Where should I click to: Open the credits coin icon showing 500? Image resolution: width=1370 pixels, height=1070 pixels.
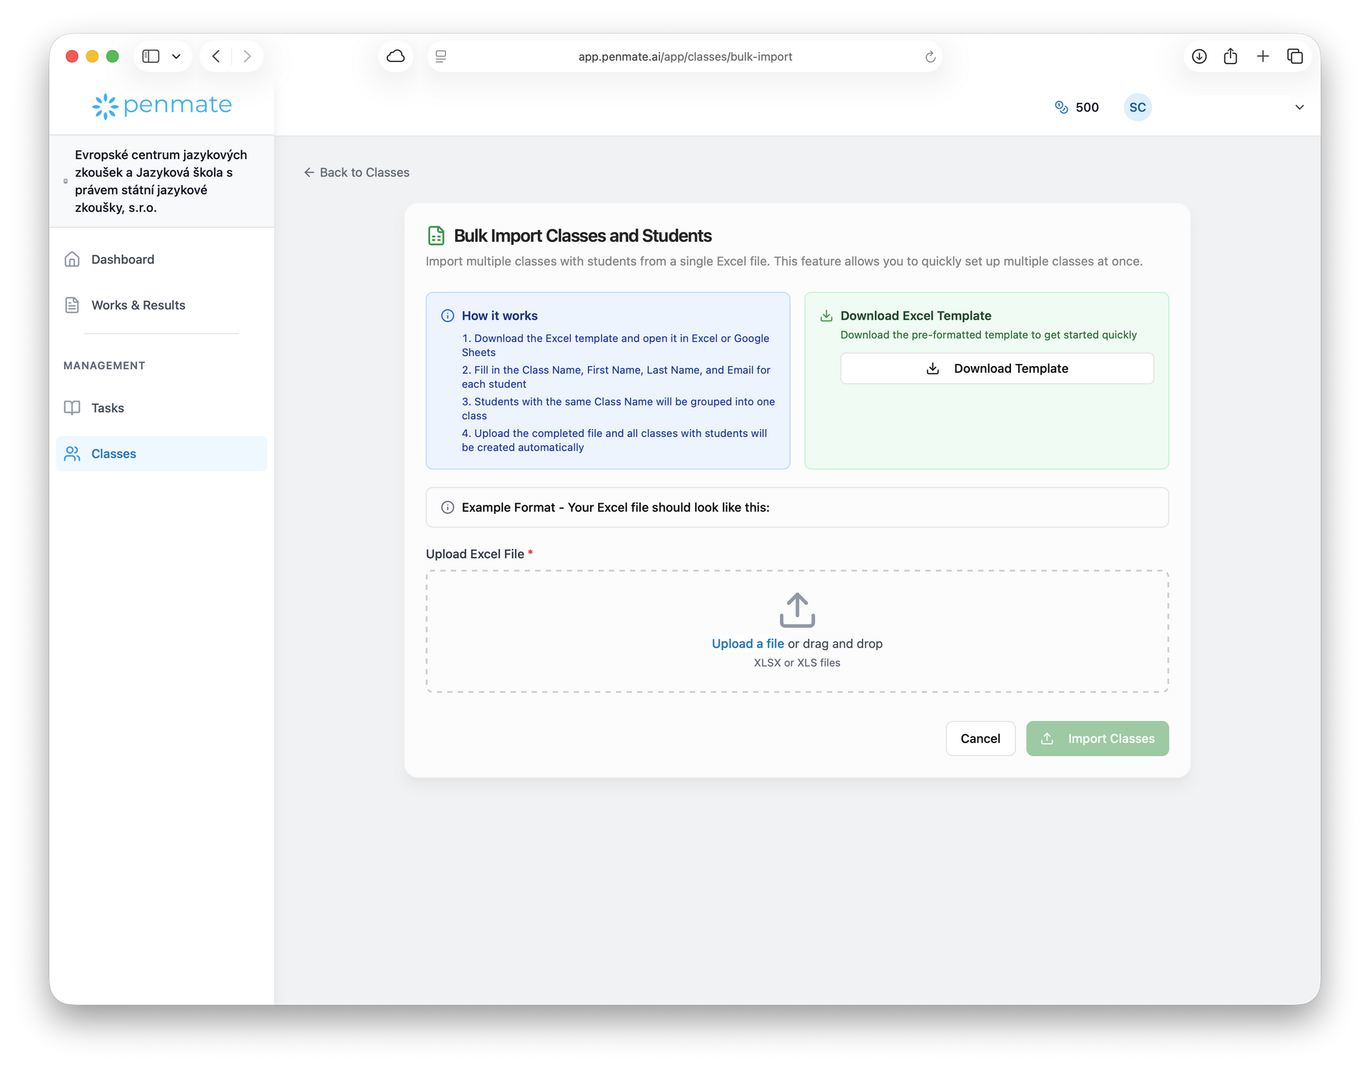click(x=1061, y=107)
